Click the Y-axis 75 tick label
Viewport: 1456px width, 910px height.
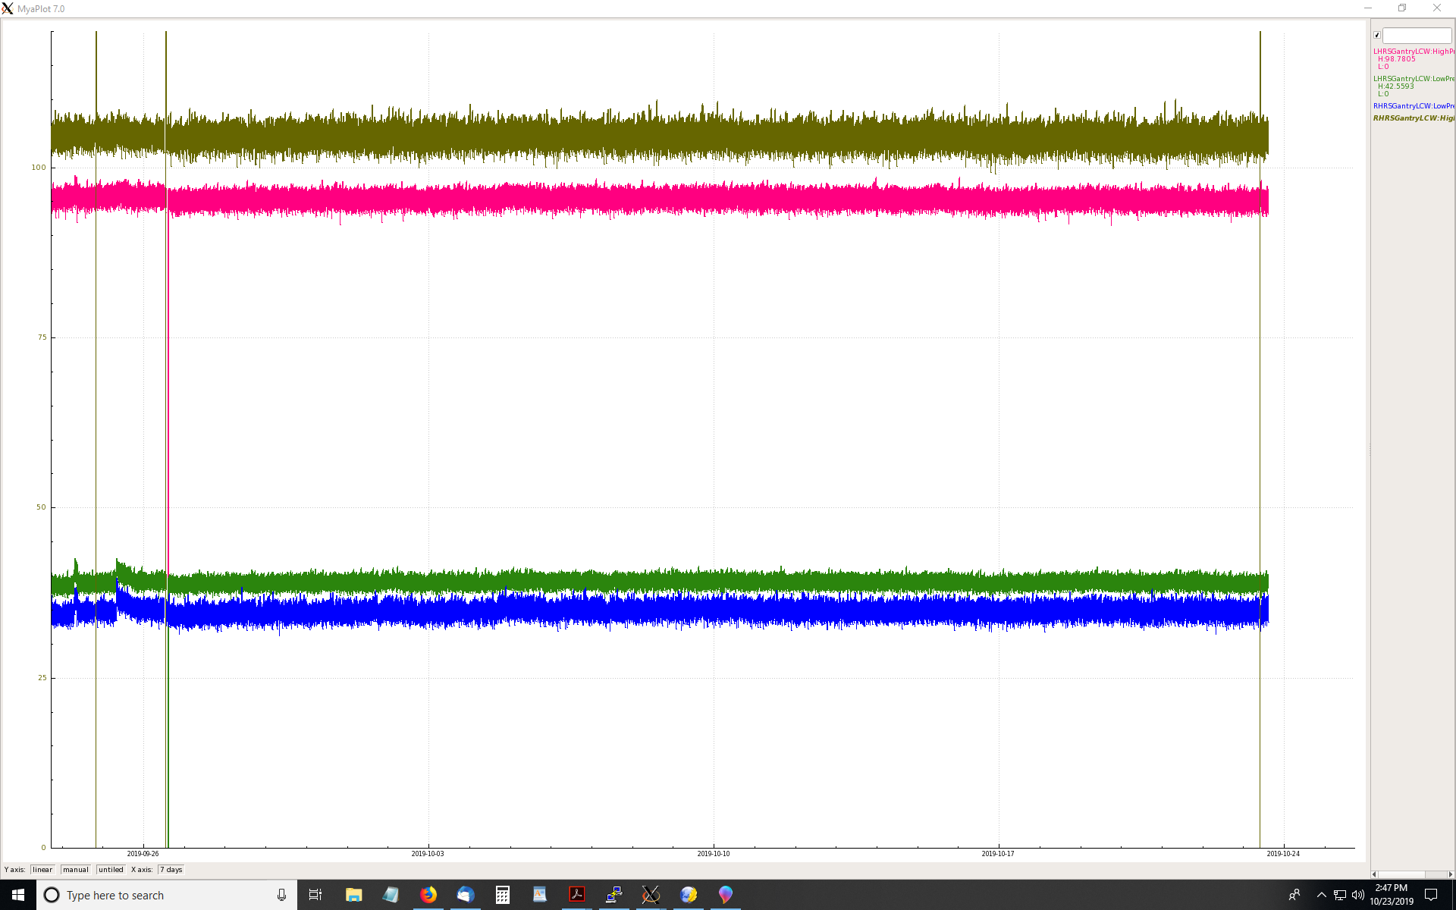pos(42,337)
